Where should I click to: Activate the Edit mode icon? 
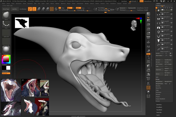(x=30, y=9)
